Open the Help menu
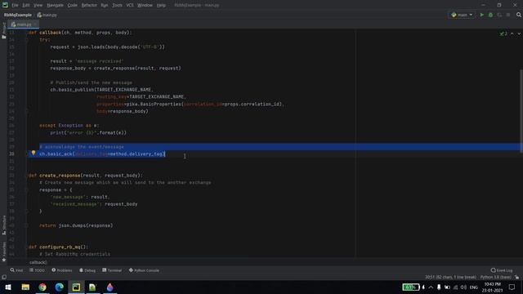The image size is (523, 294). [161, 6]
